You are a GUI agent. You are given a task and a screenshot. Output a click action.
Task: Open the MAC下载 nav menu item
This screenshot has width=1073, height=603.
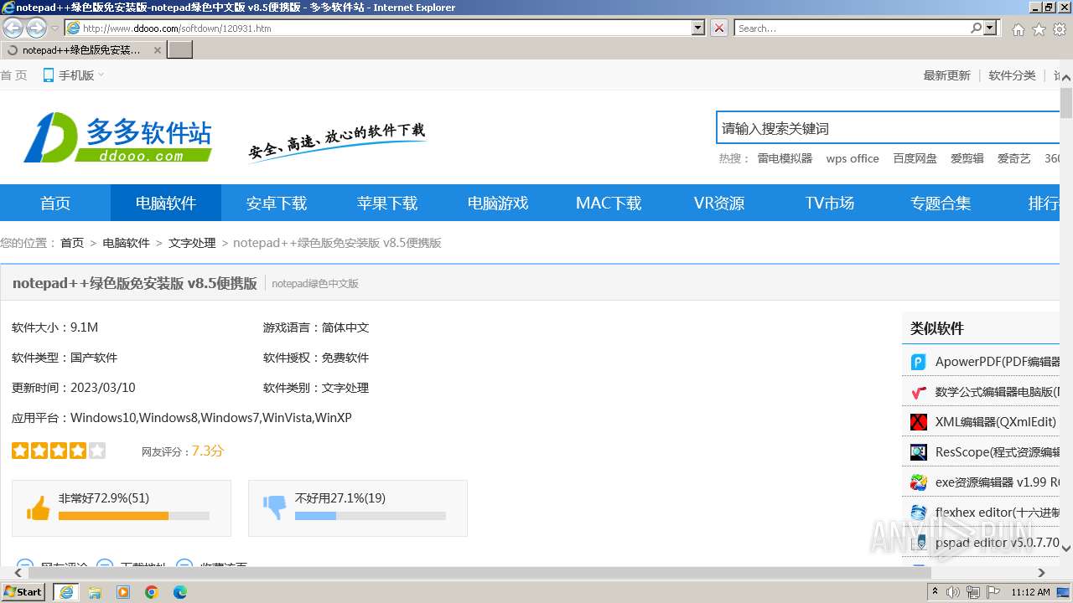coord(609,203)
